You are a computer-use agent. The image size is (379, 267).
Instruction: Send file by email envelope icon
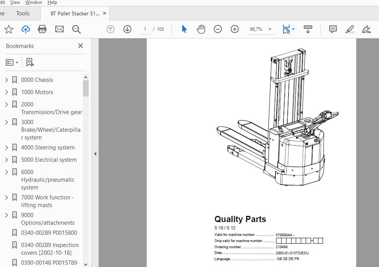59,29
